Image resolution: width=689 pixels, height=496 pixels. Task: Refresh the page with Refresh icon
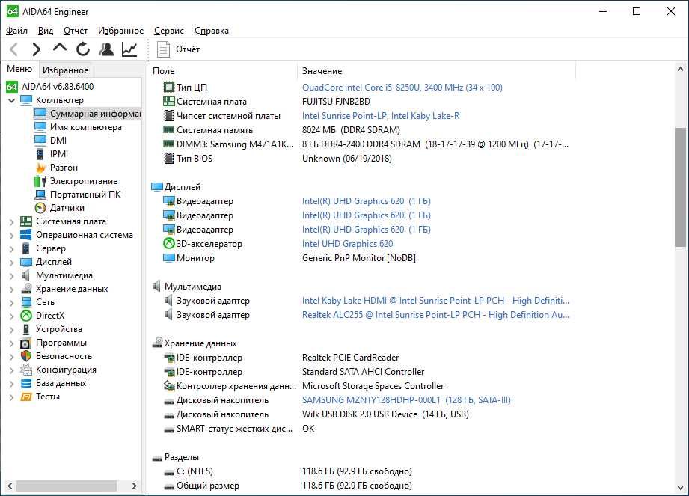coord(82,49)
